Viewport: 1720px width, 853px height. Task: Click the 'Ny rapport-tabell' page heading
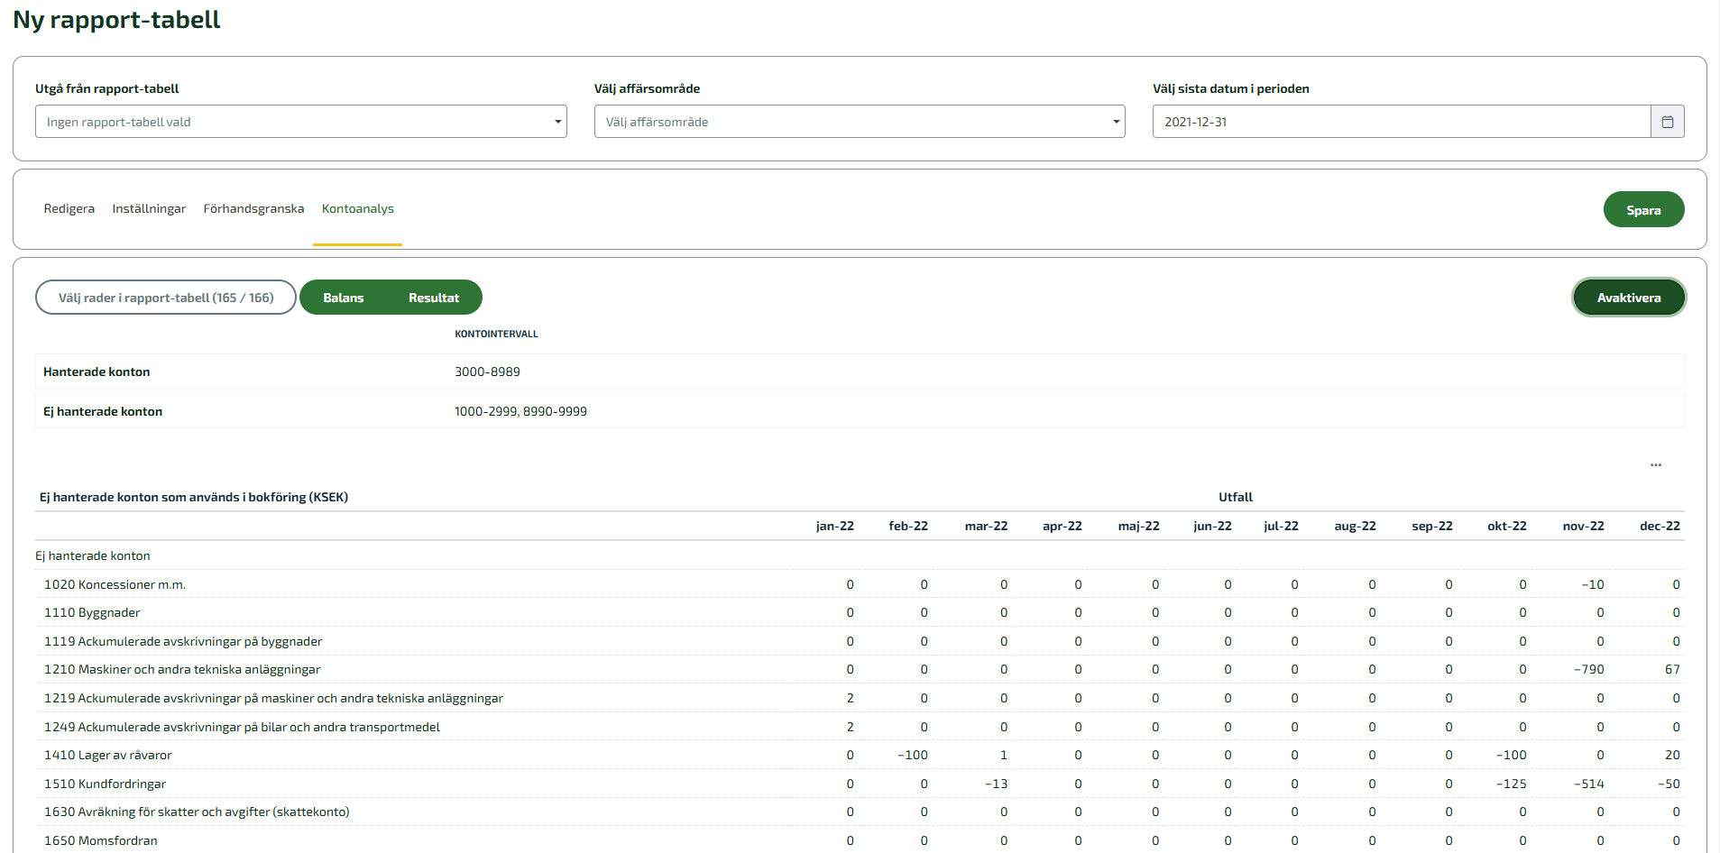click(116, 20)
